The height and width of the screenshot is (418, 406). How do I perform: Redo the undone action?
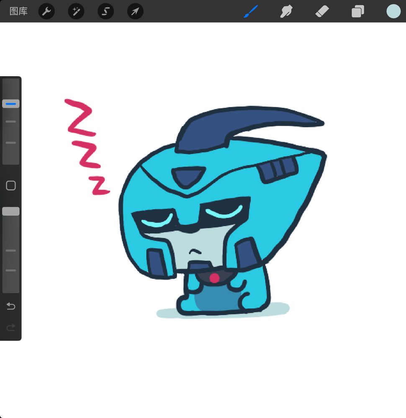[x=11, y=327]
